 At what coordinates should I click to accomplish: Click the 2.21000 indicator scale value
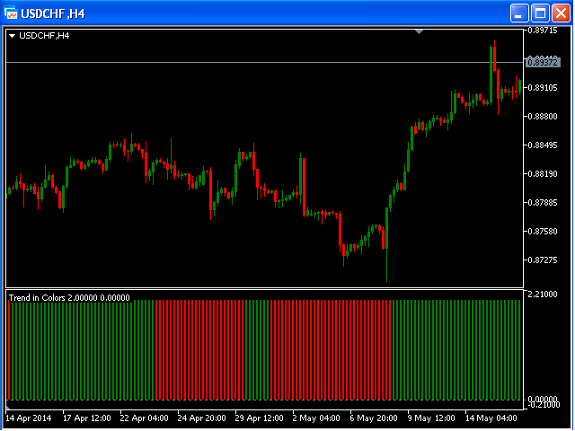point(543,295)
